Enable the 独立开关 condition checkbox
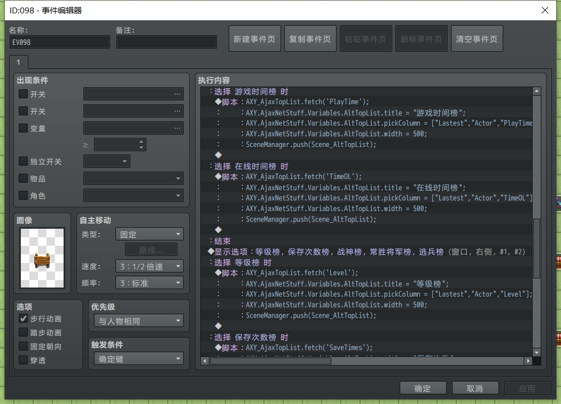The width and height of the screenshot is (561, 404). 24,161
